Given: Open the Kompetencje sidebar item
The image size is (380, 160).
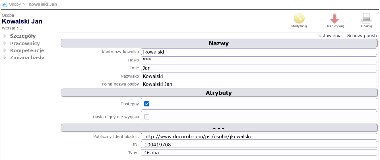Looking at the screenshot, I should [x=27, y=50].
